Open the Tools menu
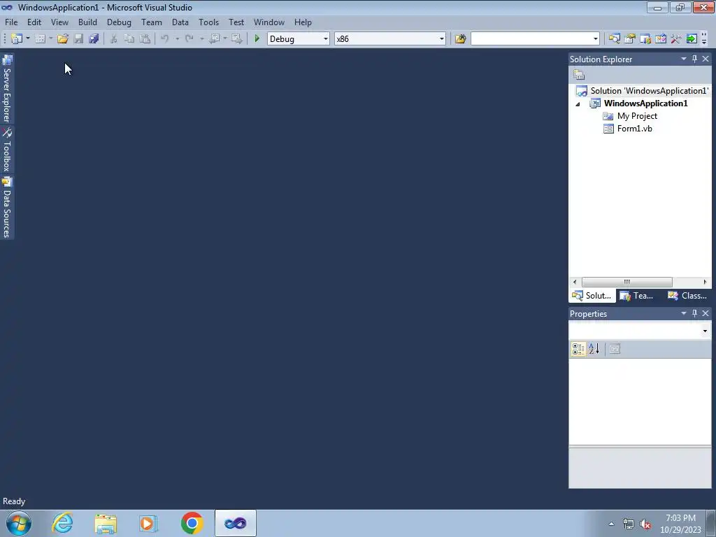Viewport: 716px width, 537px height. 208,22
